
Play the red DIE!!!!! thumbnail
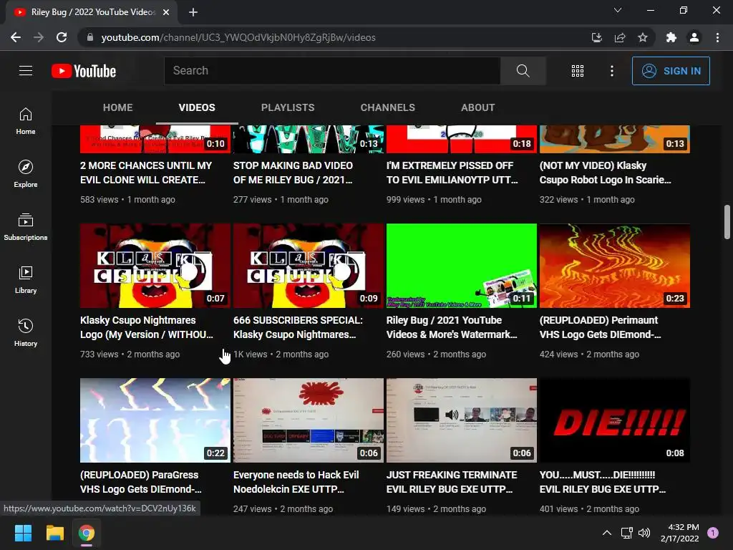click(615, 420)
